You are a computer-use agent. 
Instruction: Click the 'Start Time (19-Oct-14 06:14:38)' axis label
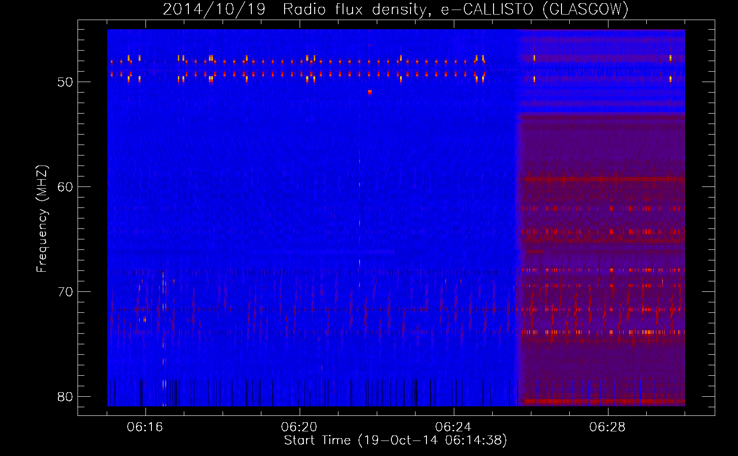click(395, 440)
